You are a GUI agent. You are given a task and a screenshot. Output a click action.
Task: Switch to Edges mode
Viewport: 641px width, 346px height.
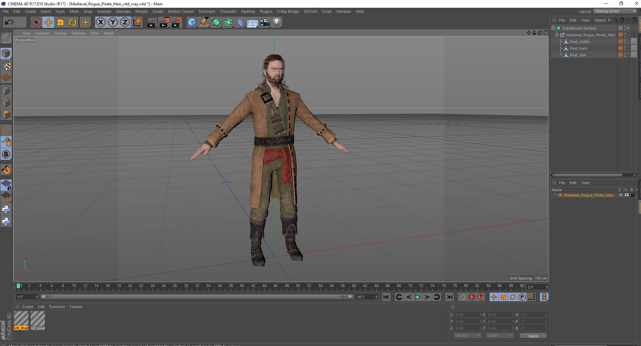6,102
